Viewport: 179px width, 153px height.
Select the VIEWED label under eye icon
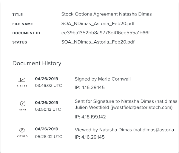tap(22, 136)
